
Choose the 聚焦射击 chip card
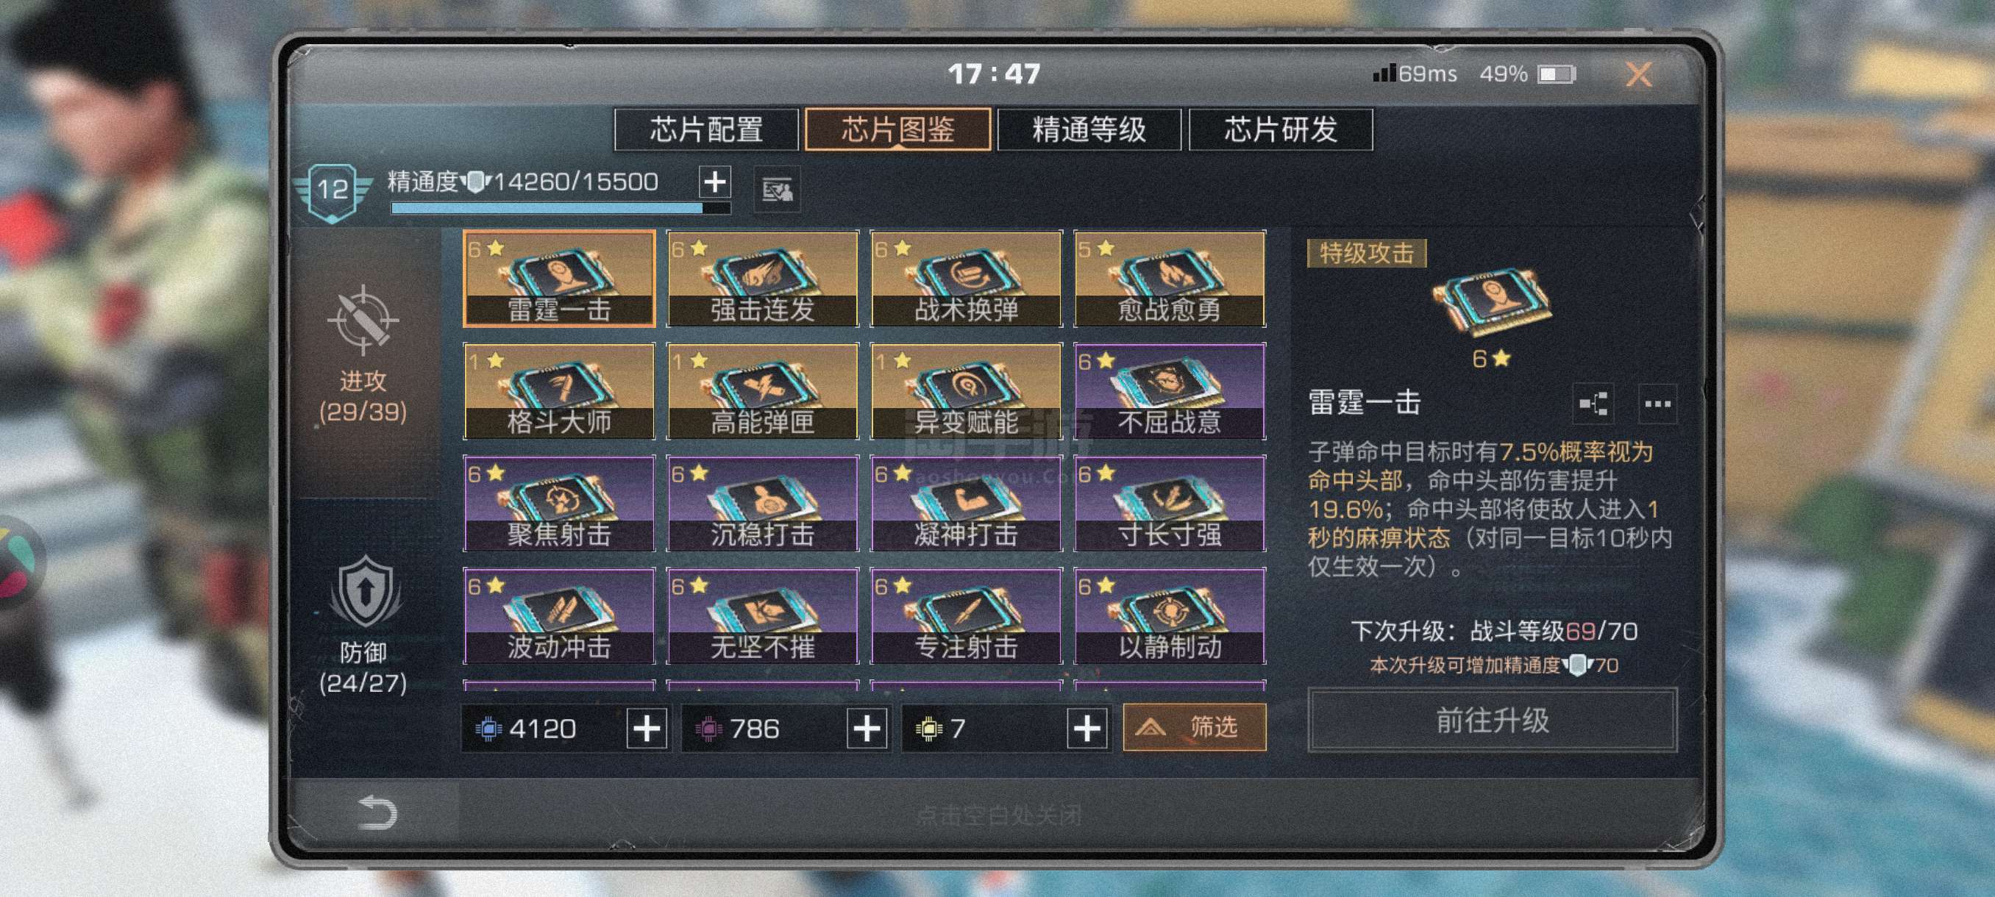point(558,503)
